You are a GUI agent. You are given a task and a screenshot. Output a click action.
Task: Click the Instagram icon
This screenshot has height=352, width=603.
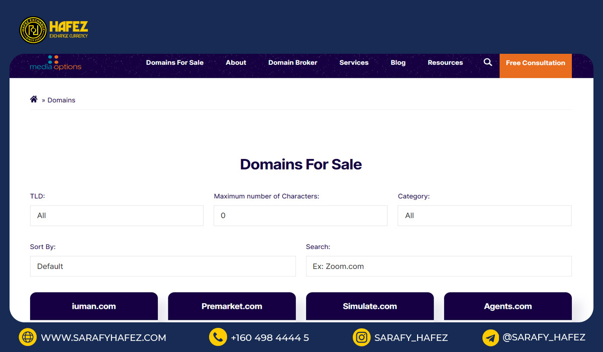click(x=361, y=337)
